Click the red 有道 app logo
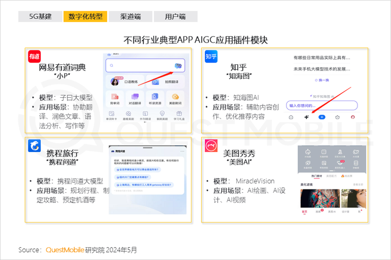391x260 pixels. (x=35, y=56)
